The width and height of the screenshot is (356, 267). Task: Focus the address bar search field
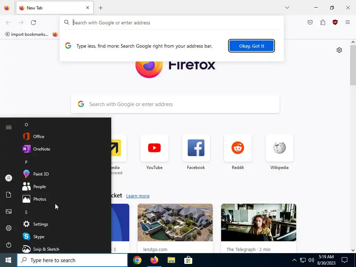(172, 23)
